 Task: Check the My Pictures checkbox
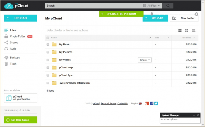point(48,52)
